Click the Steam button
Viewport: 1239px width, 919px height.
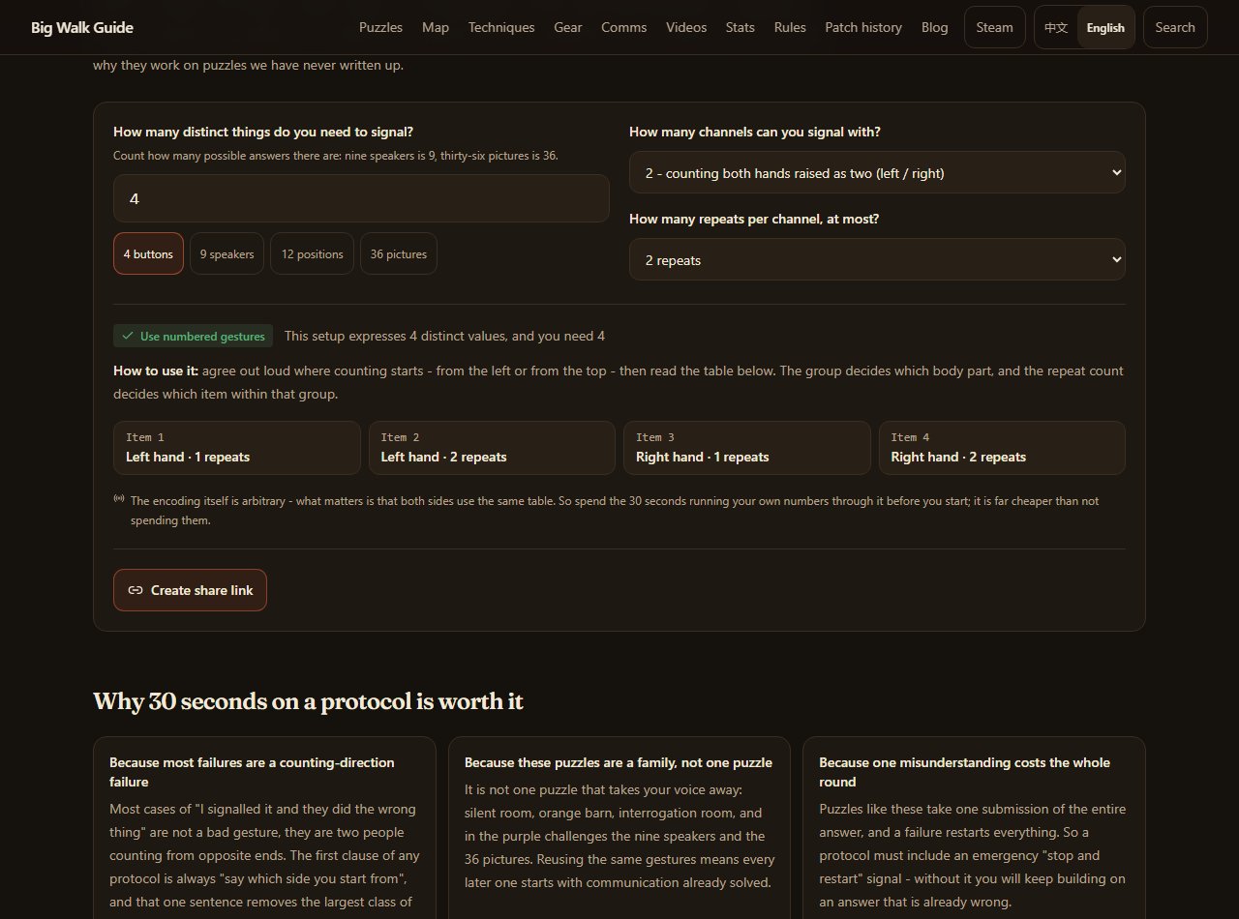(x=995, y=27)
